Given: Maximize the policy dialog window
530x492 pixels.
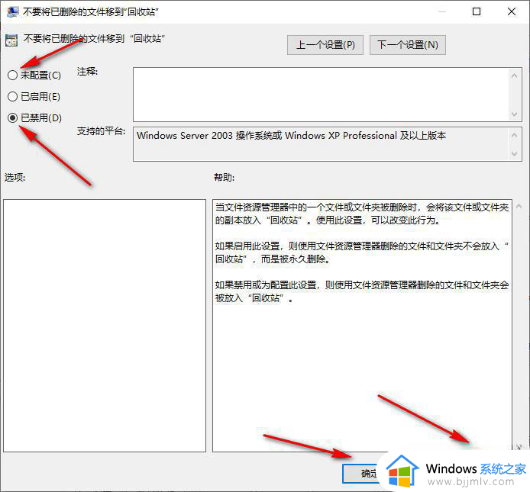Looking at the screenshot, I should [477, 11].
